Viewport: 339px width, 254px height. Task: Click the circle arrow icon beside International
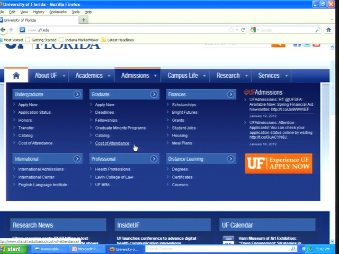pos(77,159)
